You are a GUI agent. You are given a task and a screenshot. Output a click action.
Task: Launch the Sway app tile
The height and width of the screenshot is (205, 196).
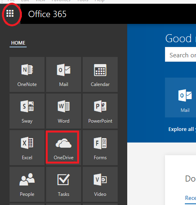[x=27, y=111]
